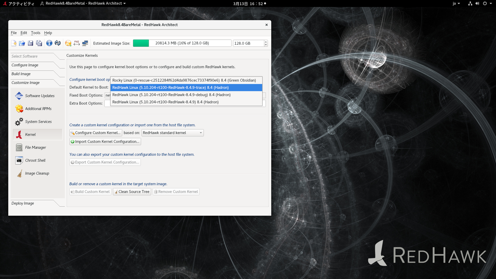Open the Help menu
Viewport: 496px width, 279px height.
coord(48,33)
